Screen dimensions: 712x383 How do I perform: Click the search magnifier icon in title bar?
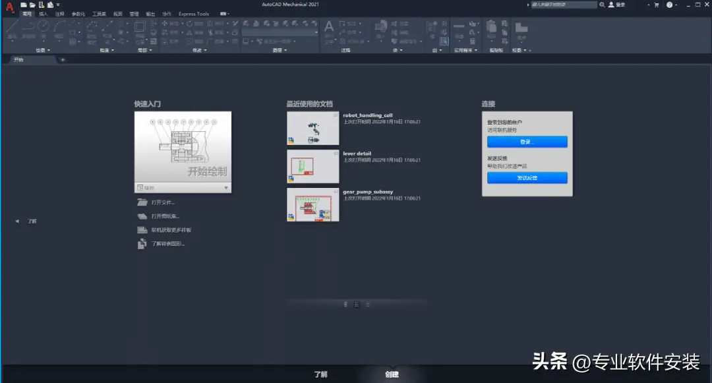click(x=603, y=5)
